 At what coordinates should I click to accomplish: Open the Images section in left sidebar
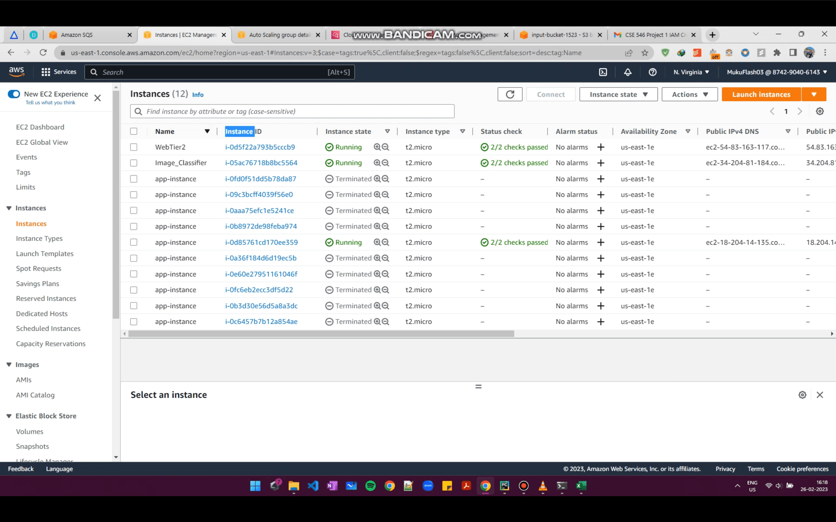(27, 364)
